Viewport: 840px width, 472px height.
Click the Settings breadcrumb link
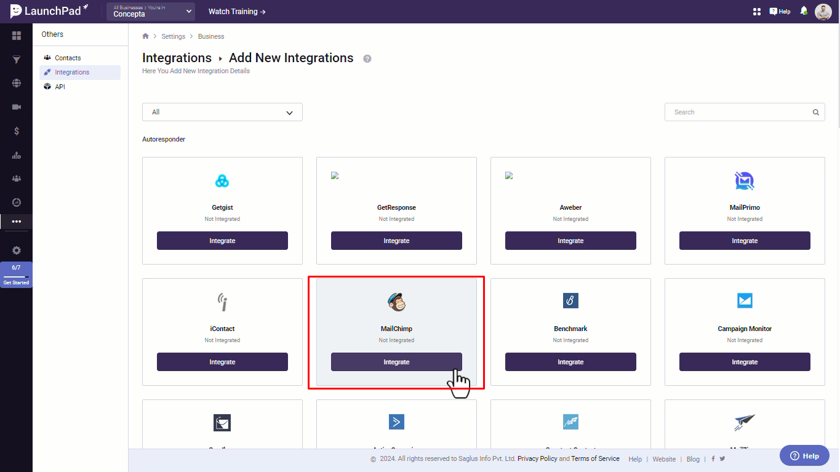coord(174,36)
